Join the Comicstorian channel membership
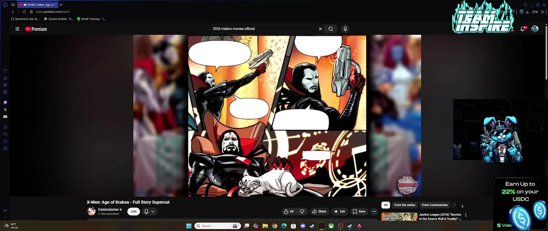Image resolution: width=548 pixels, height=231 pixels. coord(134,211)
